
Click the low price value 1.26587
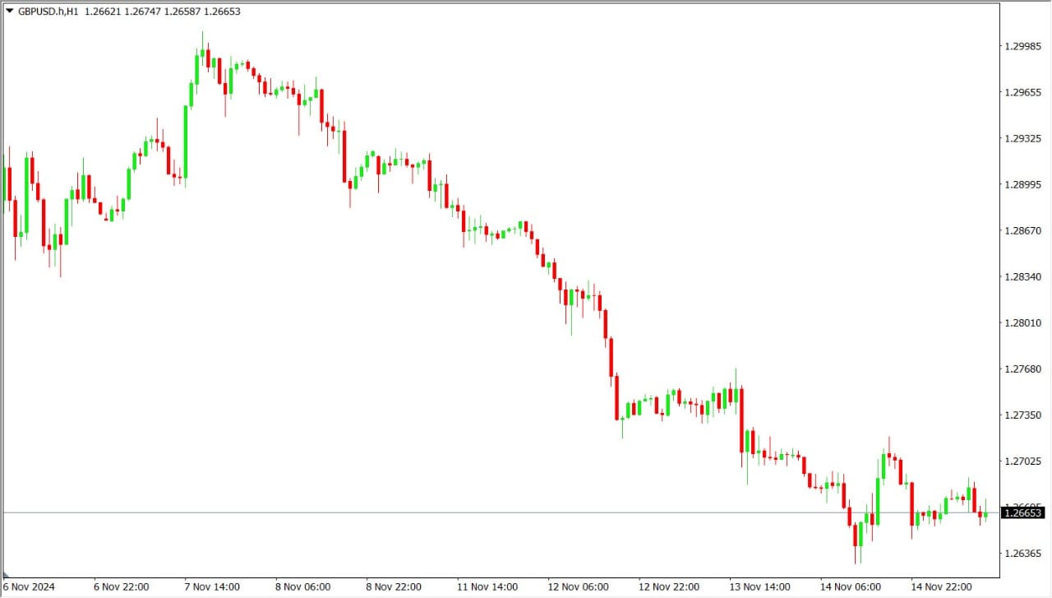[x=182, y=12]
